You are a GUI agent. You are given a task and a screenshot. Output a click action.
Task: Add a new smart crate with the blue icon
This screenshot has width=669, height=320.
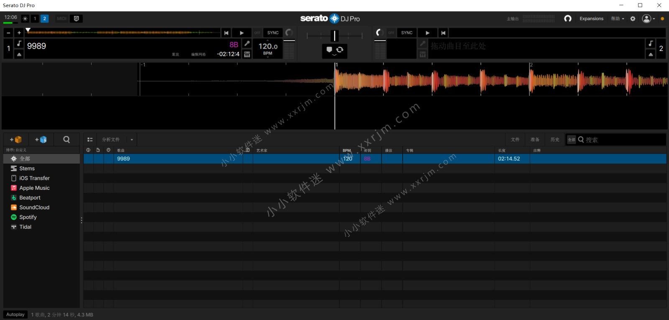pyautogui.click(x=41, y=140)
